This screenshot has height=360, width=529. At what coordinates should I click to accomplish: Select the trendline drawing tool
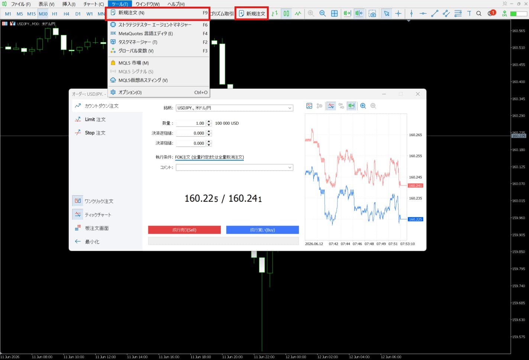click(x=435, y=13)
